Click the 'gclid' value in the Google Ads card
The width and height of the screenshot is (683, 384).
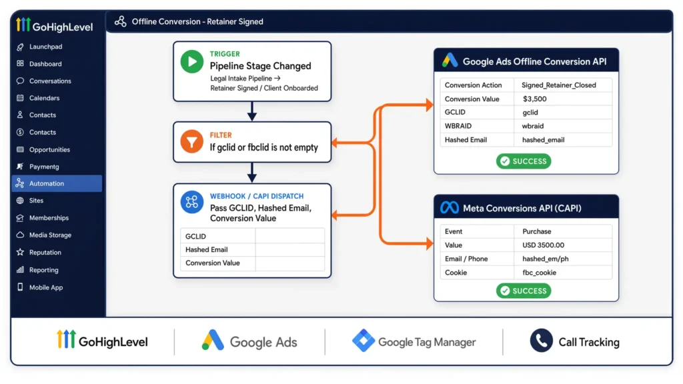click(530, 112)
